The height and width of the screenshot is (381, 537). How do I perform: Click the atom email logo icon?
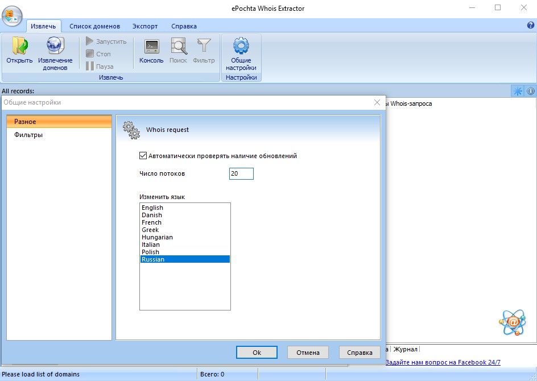[511, 322]
